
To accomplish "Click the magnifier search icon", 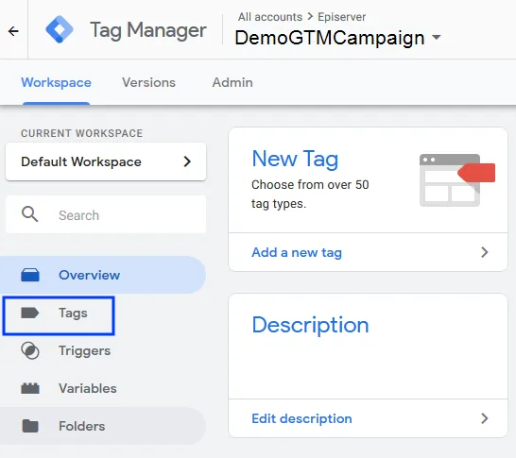I will [x=29, y=214].
